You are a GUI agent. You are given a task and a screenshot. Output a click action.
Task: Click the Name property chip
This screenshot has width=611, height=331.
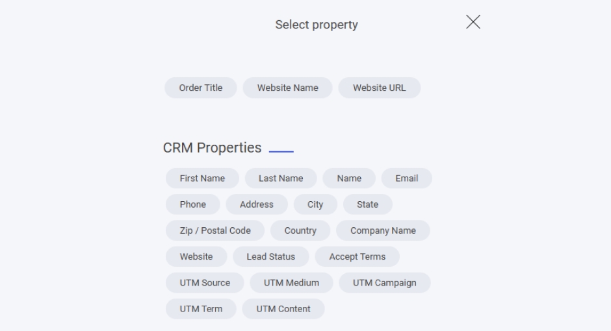(x=349, y=178)
